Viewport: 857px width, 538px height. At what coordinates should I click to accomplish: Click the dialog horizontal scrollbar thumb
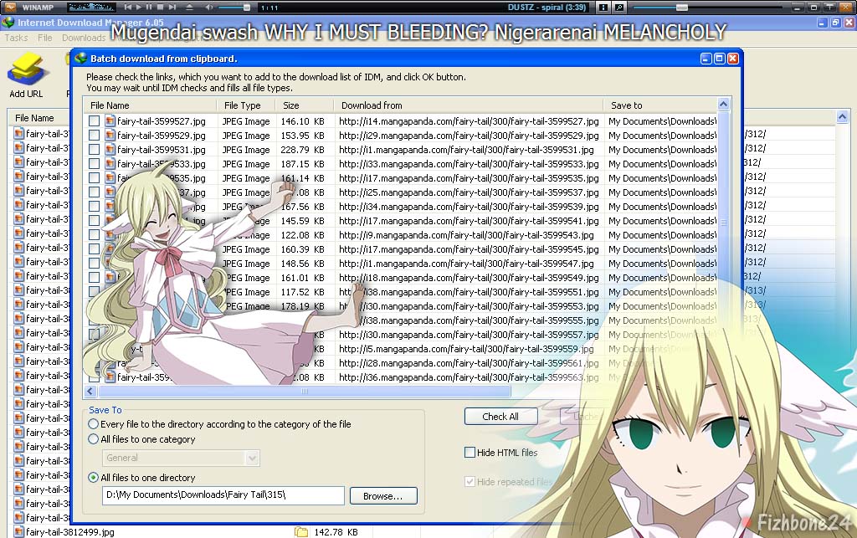[304, 391]
